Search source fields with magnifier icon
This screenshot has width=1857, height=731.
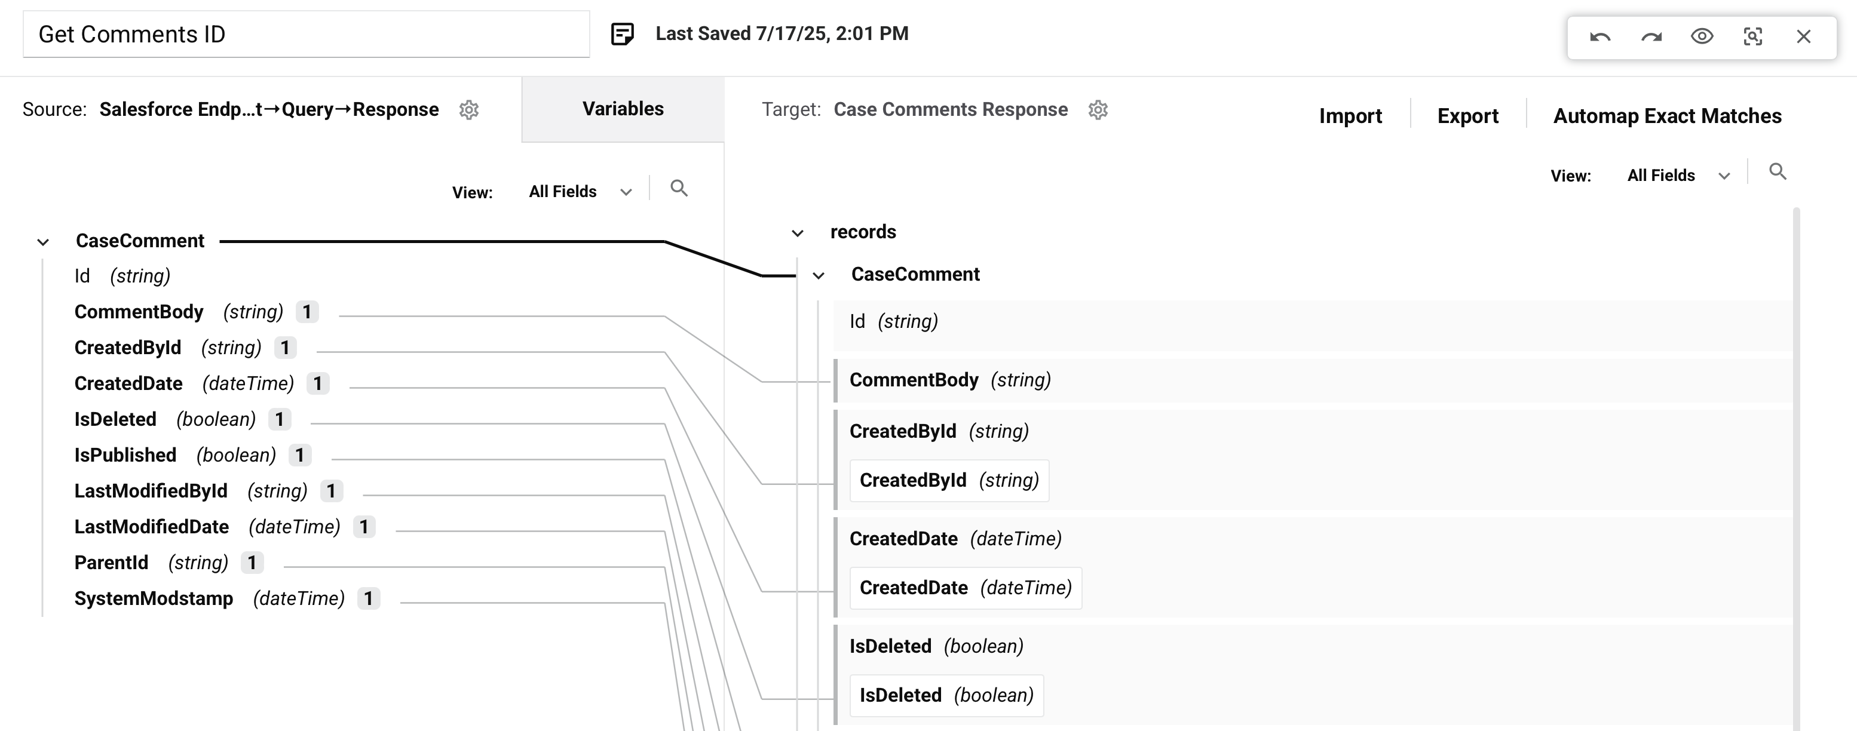click(x=679, y=189)
